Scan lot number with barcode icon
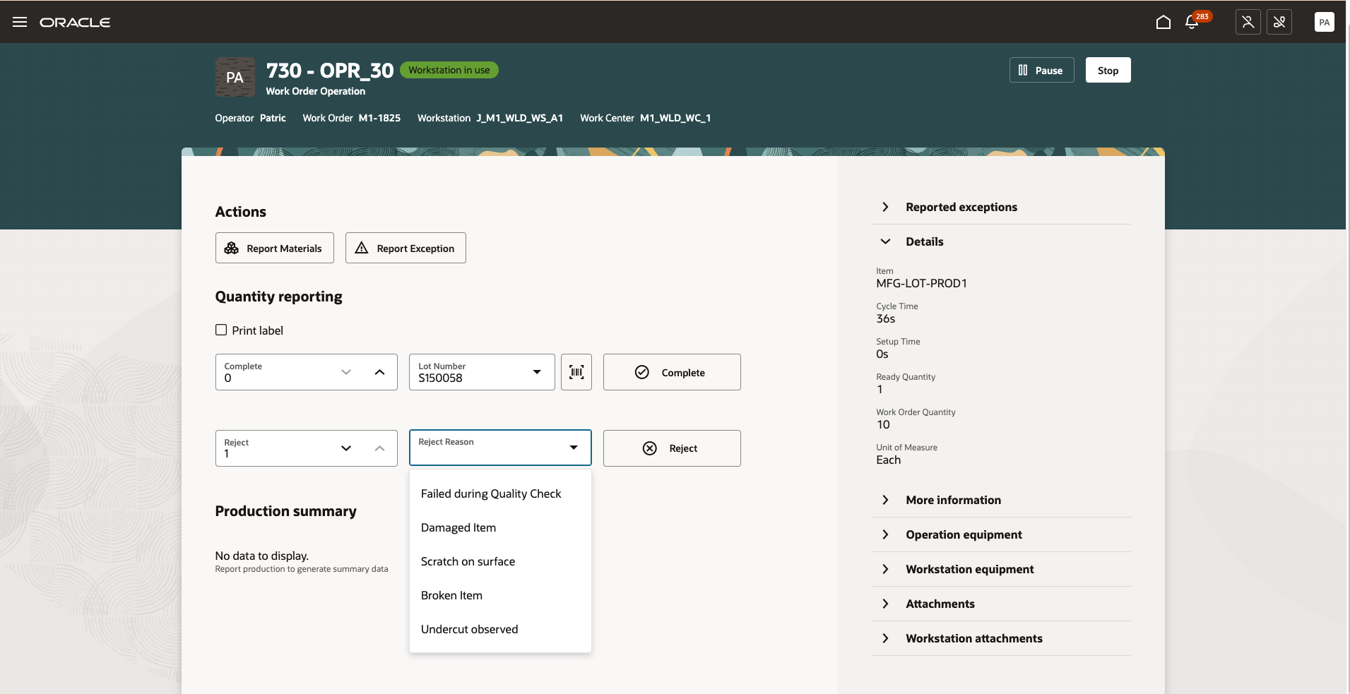The image size is (1350, 694). [576, 372]
